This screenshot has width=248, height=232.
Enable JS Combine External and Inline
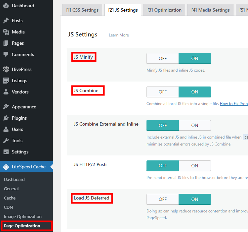195,125
